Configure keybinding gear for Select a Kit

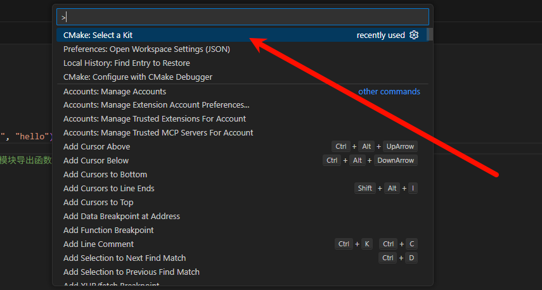pos(414,35)
